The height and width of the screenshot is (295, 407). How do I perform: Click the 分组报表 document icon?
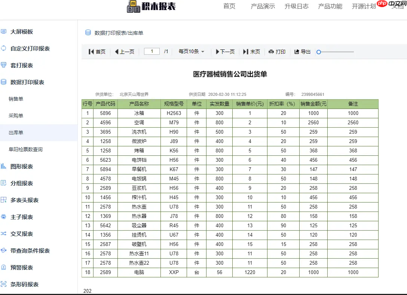point(4,183)
